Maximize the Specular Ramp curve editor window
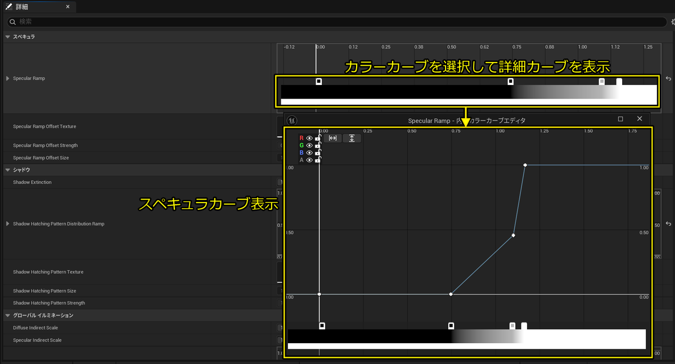This screenshot has width=675, height=364. pyautogui.click(x=620, y=119)
